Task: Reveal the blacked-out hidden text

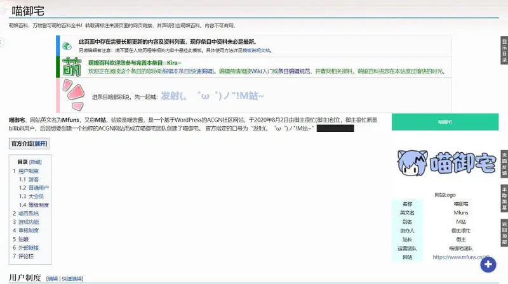Action: tap(335, 129)
